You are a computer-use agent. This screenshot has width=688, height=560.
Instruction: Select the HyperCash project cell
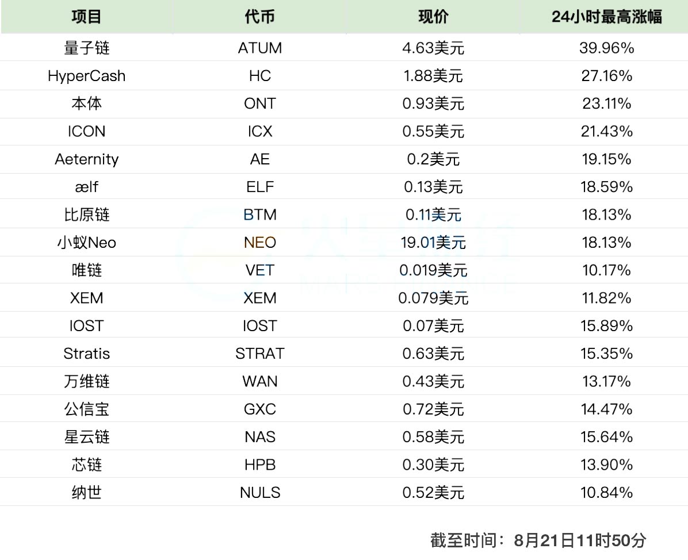(x=86, y=76)
